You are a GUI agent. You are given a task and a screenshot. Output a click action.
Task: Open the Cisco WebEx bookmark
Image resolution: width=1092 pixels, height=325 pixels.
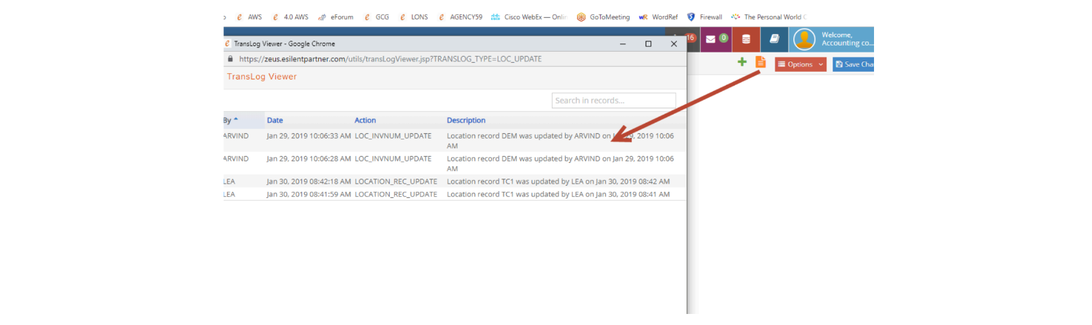pyautogui.click(x=528, y=17)
